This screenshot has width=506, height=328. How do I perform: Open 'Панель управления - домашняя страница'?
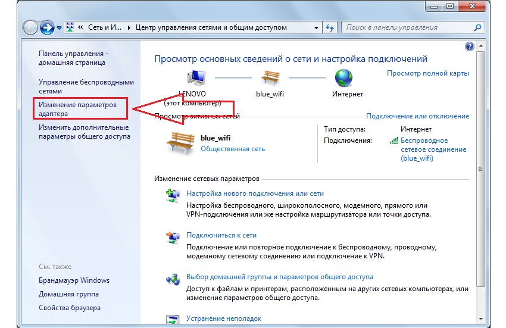pos(73,58)
